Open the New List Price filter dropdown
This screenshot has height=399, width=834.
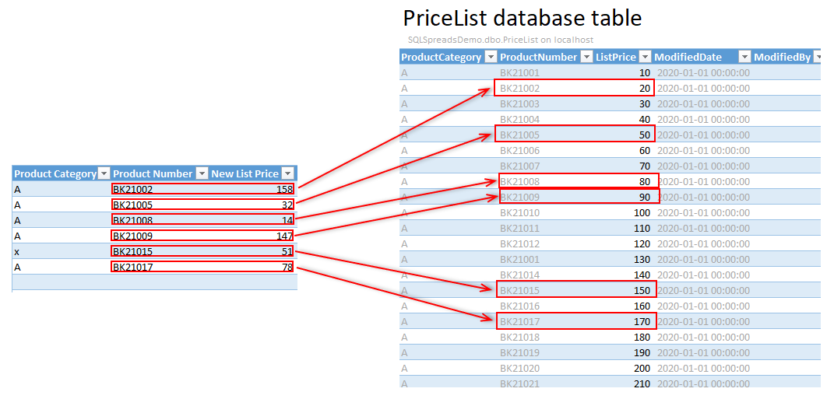coord(288,173)
